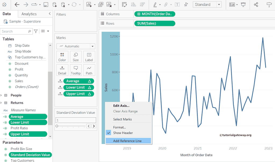Viewport: 275px width, 162px height.
Task: Expand the Returns table
Action: coord(1,103)
